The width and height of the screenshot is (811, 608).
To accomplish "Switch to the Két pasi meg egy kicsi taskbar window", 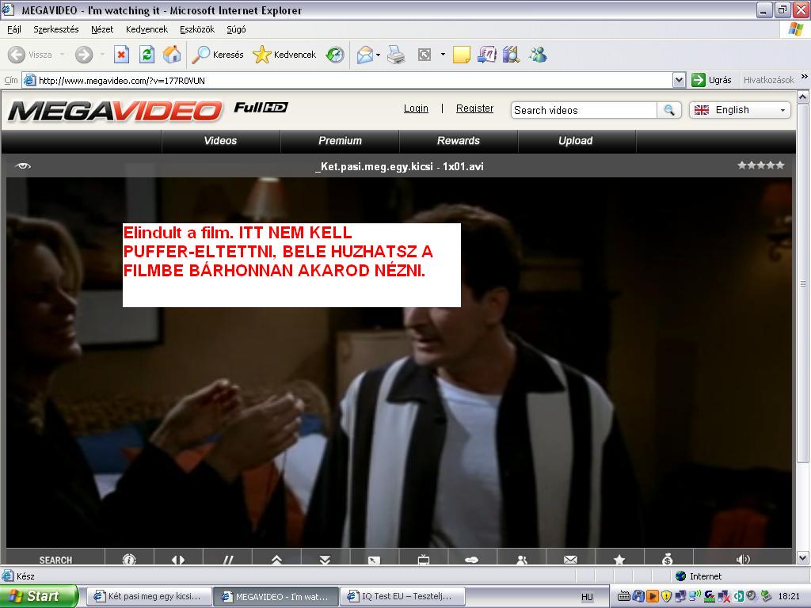I will point(148,597).
